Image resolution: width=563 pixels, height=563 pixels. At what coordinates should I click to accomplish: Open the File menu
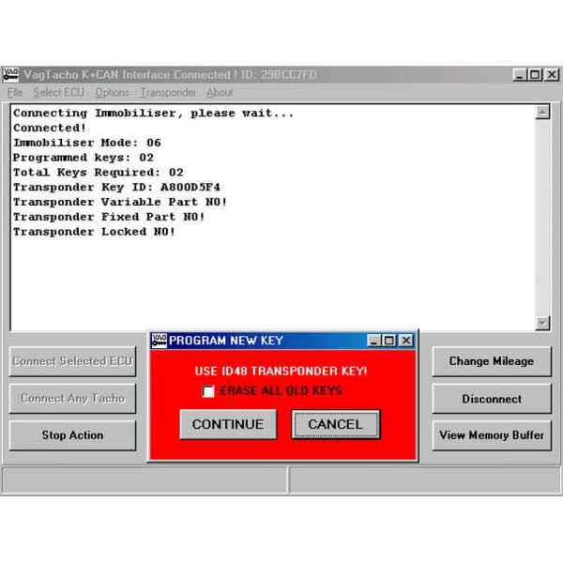[15, 93]
